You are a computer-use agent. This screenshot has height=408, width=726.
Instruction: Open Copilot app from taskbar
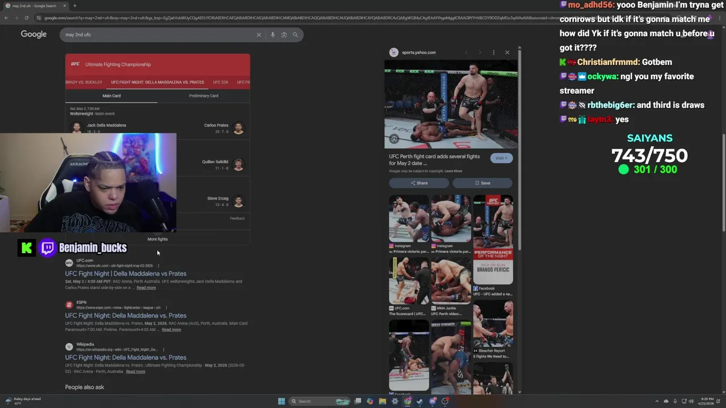[x=370, y=401]
